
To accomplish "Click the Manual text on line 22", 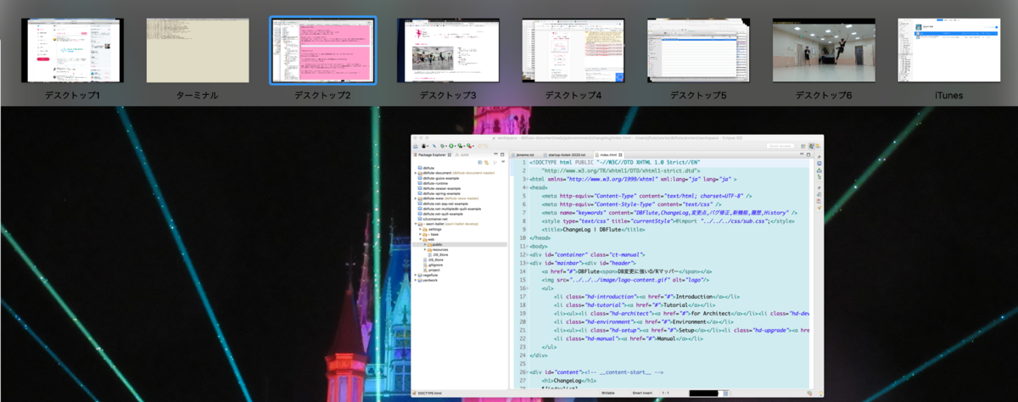I will tap(668, 339).
